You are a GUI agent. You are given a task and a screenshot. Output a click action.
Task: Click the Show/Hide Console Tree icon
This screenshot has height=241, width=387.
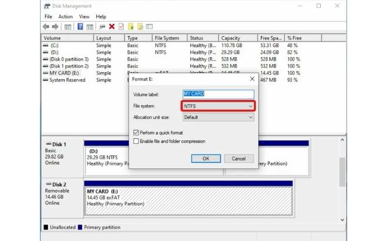coord(68,27)
